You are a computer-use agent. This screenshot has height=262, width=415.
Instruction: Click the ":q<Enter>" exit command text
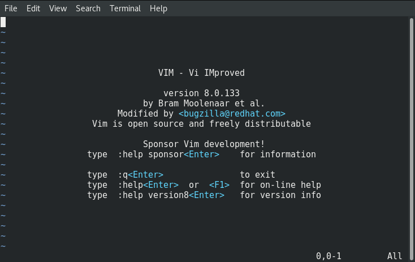141,175
